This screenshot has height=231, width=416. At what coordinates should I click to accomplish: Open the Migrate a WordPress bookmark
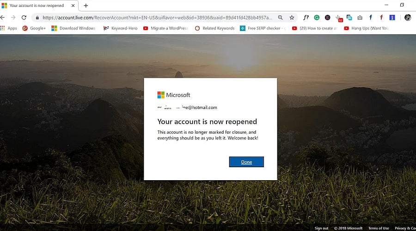165,28
